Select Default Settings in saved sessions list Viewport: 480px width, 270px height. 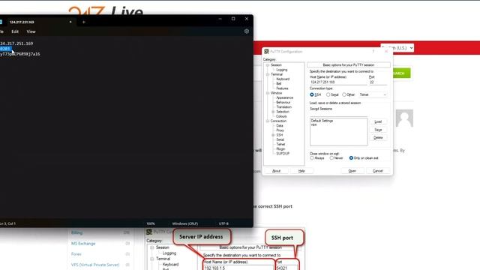tap(322, 121)
